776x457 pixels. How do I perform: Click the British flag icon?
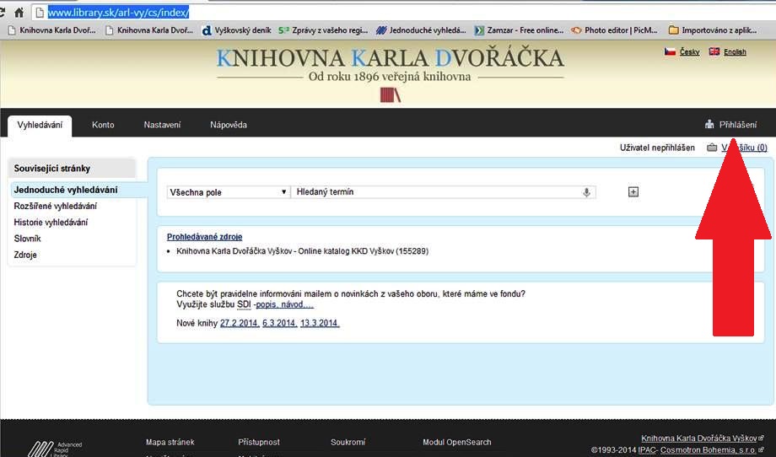tap(714, 51)
